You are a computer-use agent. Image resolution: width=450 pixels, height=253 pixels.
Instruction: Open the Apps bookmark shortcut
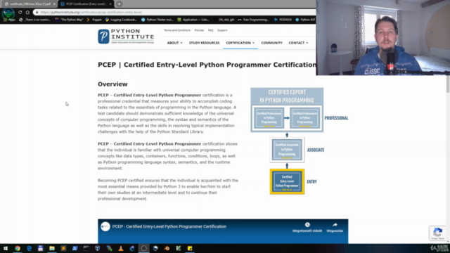point(9,20)
